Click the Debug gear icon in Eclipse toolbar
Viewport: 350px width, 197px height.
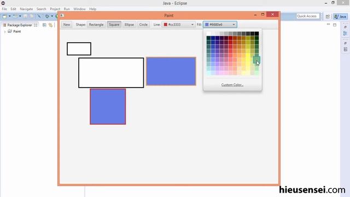(x=47, y=16)
